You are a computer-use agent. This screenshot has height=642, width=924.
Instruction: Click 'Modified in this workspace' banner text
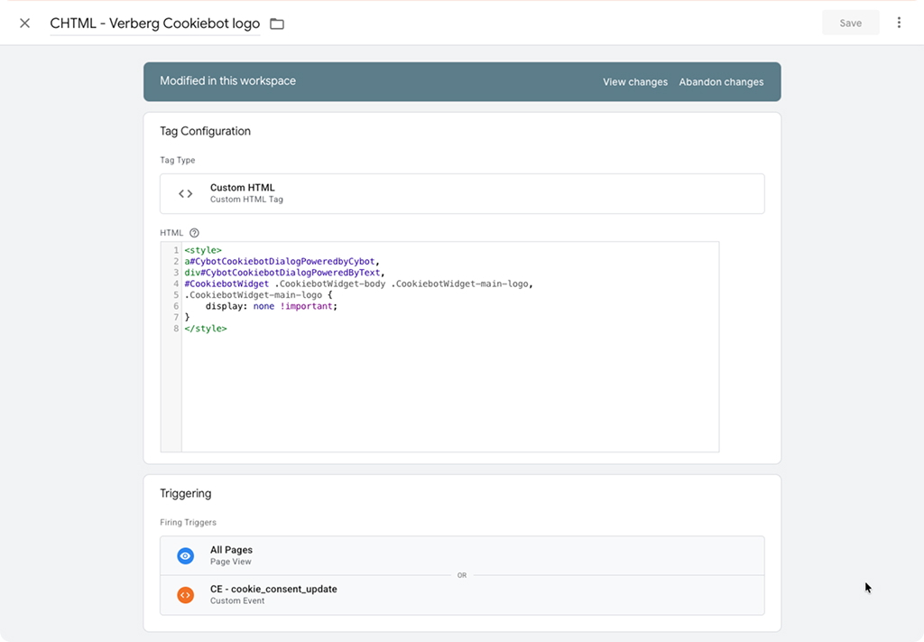pos(228,80)
